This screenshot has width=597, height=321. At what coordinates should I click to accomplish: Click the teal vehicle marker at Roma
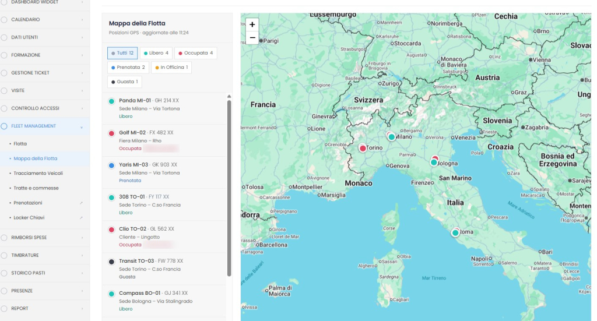click(455, 232)
